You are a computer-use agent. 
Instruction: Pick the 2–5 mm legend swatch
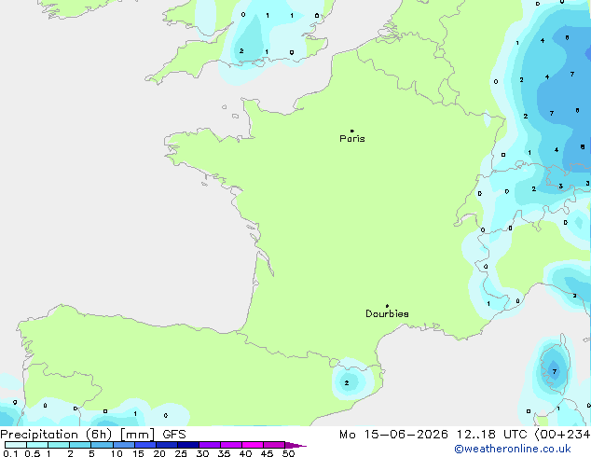[x=80, y=445]
